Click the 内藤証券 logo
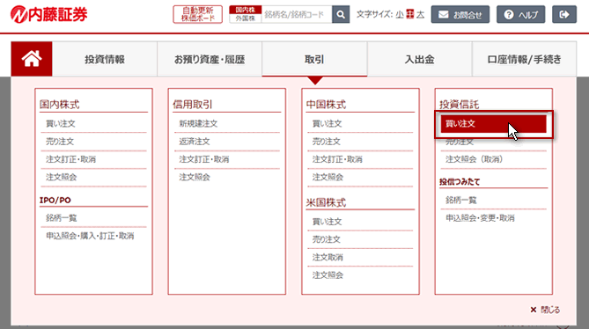This screenshot has height=329, width=589. click(x=48, y=15)
